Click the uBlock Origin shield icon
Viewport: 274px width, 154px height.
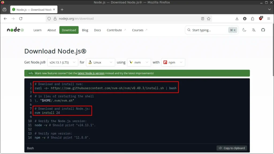(261, 18)
